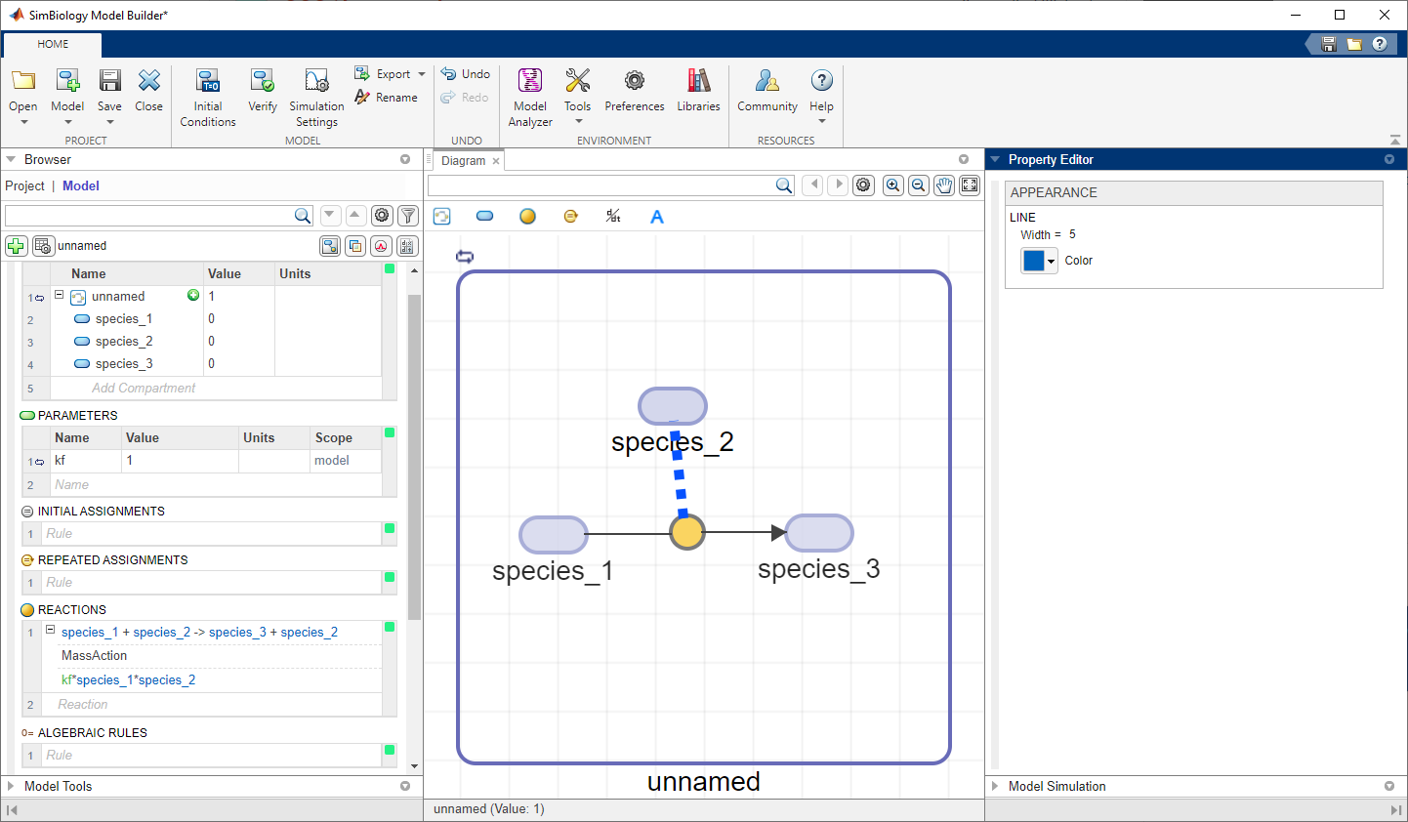Screen dimensions: 1408x822
Task: Click the Undo button
Action: (466, 74)
